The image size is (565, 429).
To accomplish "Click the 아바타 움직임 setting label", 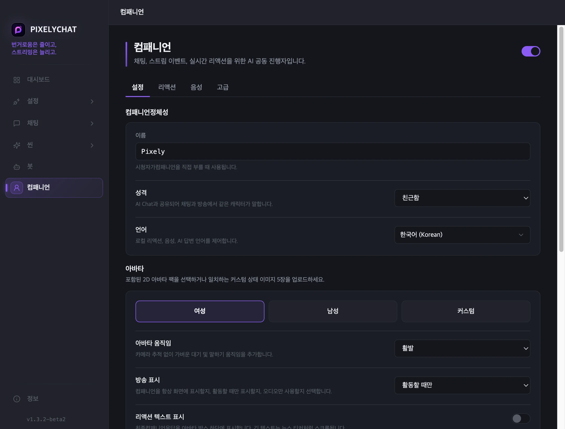I will coord(153,343).
